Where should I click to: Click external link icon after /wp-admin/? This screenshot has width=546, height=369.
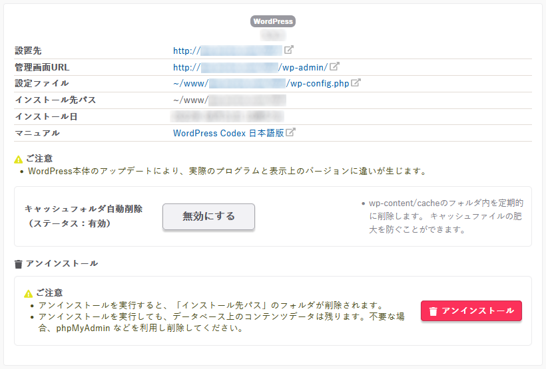(x=335, y=66)
